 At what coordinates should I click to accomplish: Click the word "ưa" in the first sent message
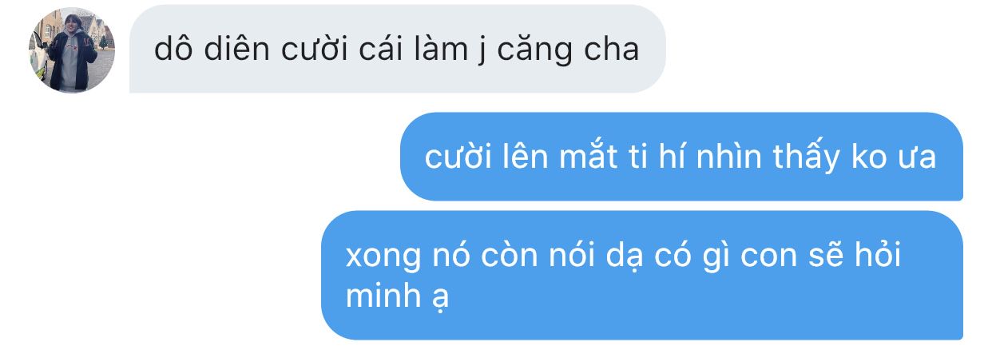click(915, 158)
